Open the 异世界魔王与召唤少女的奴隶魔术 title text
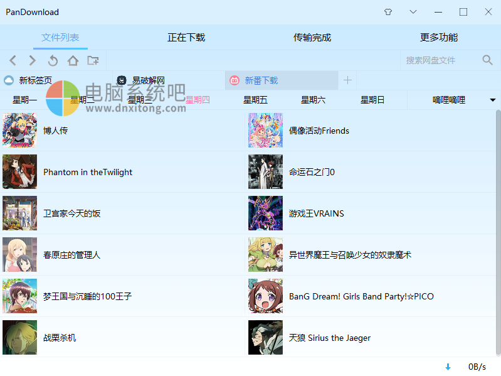Screen dimensions: 501x376 coord(350,255)
